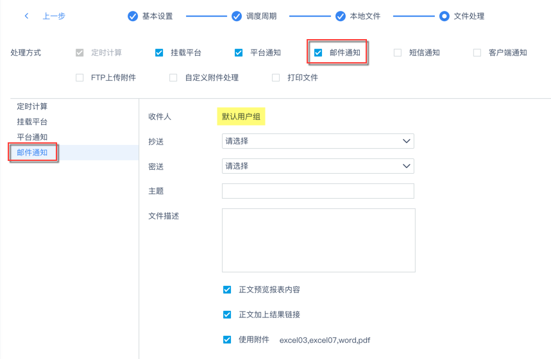This screenshot has height=359, width=551.
Task: Click the back arrow icon
Action: (26, 16)
